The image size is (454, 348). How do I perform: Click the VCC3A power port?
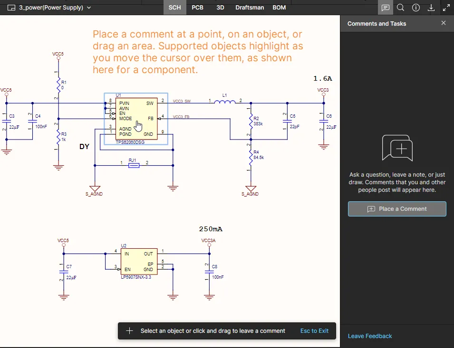click(209, 242)
